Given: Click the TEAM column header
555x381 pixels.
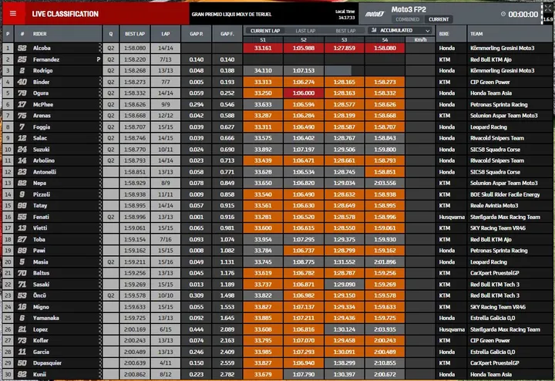Looking at the screenshot, I should tap(510, 34).
